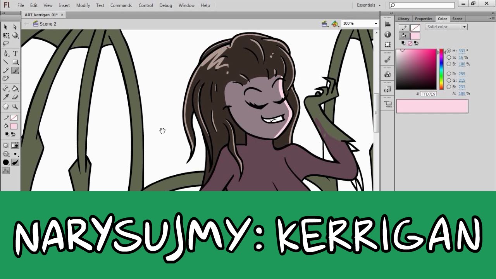Open the Brush Mode options dropdown

coord(5,154)
